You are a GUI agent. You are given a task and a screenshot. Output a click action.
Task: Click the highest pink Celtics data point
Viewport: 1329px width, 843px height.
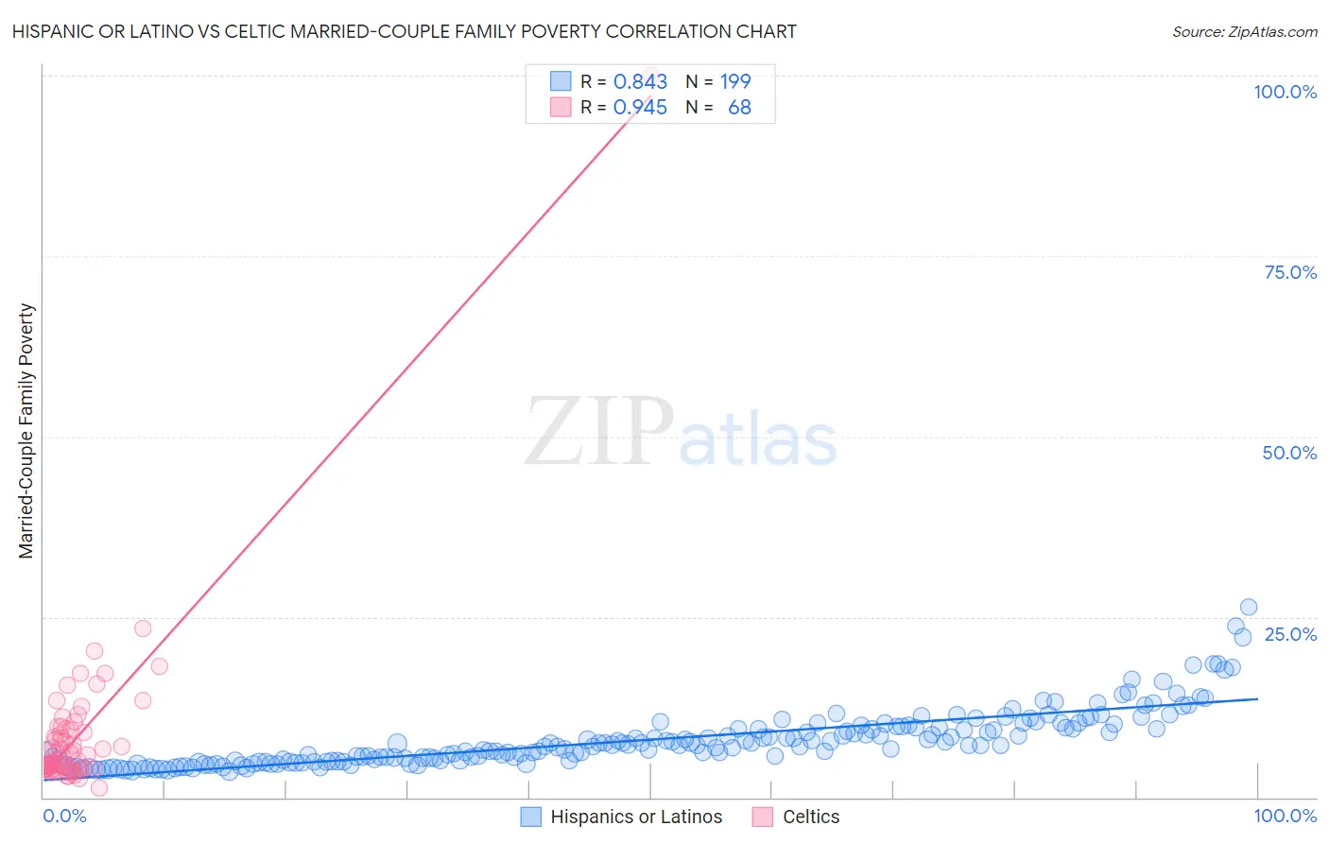click(x=143, y=628)
